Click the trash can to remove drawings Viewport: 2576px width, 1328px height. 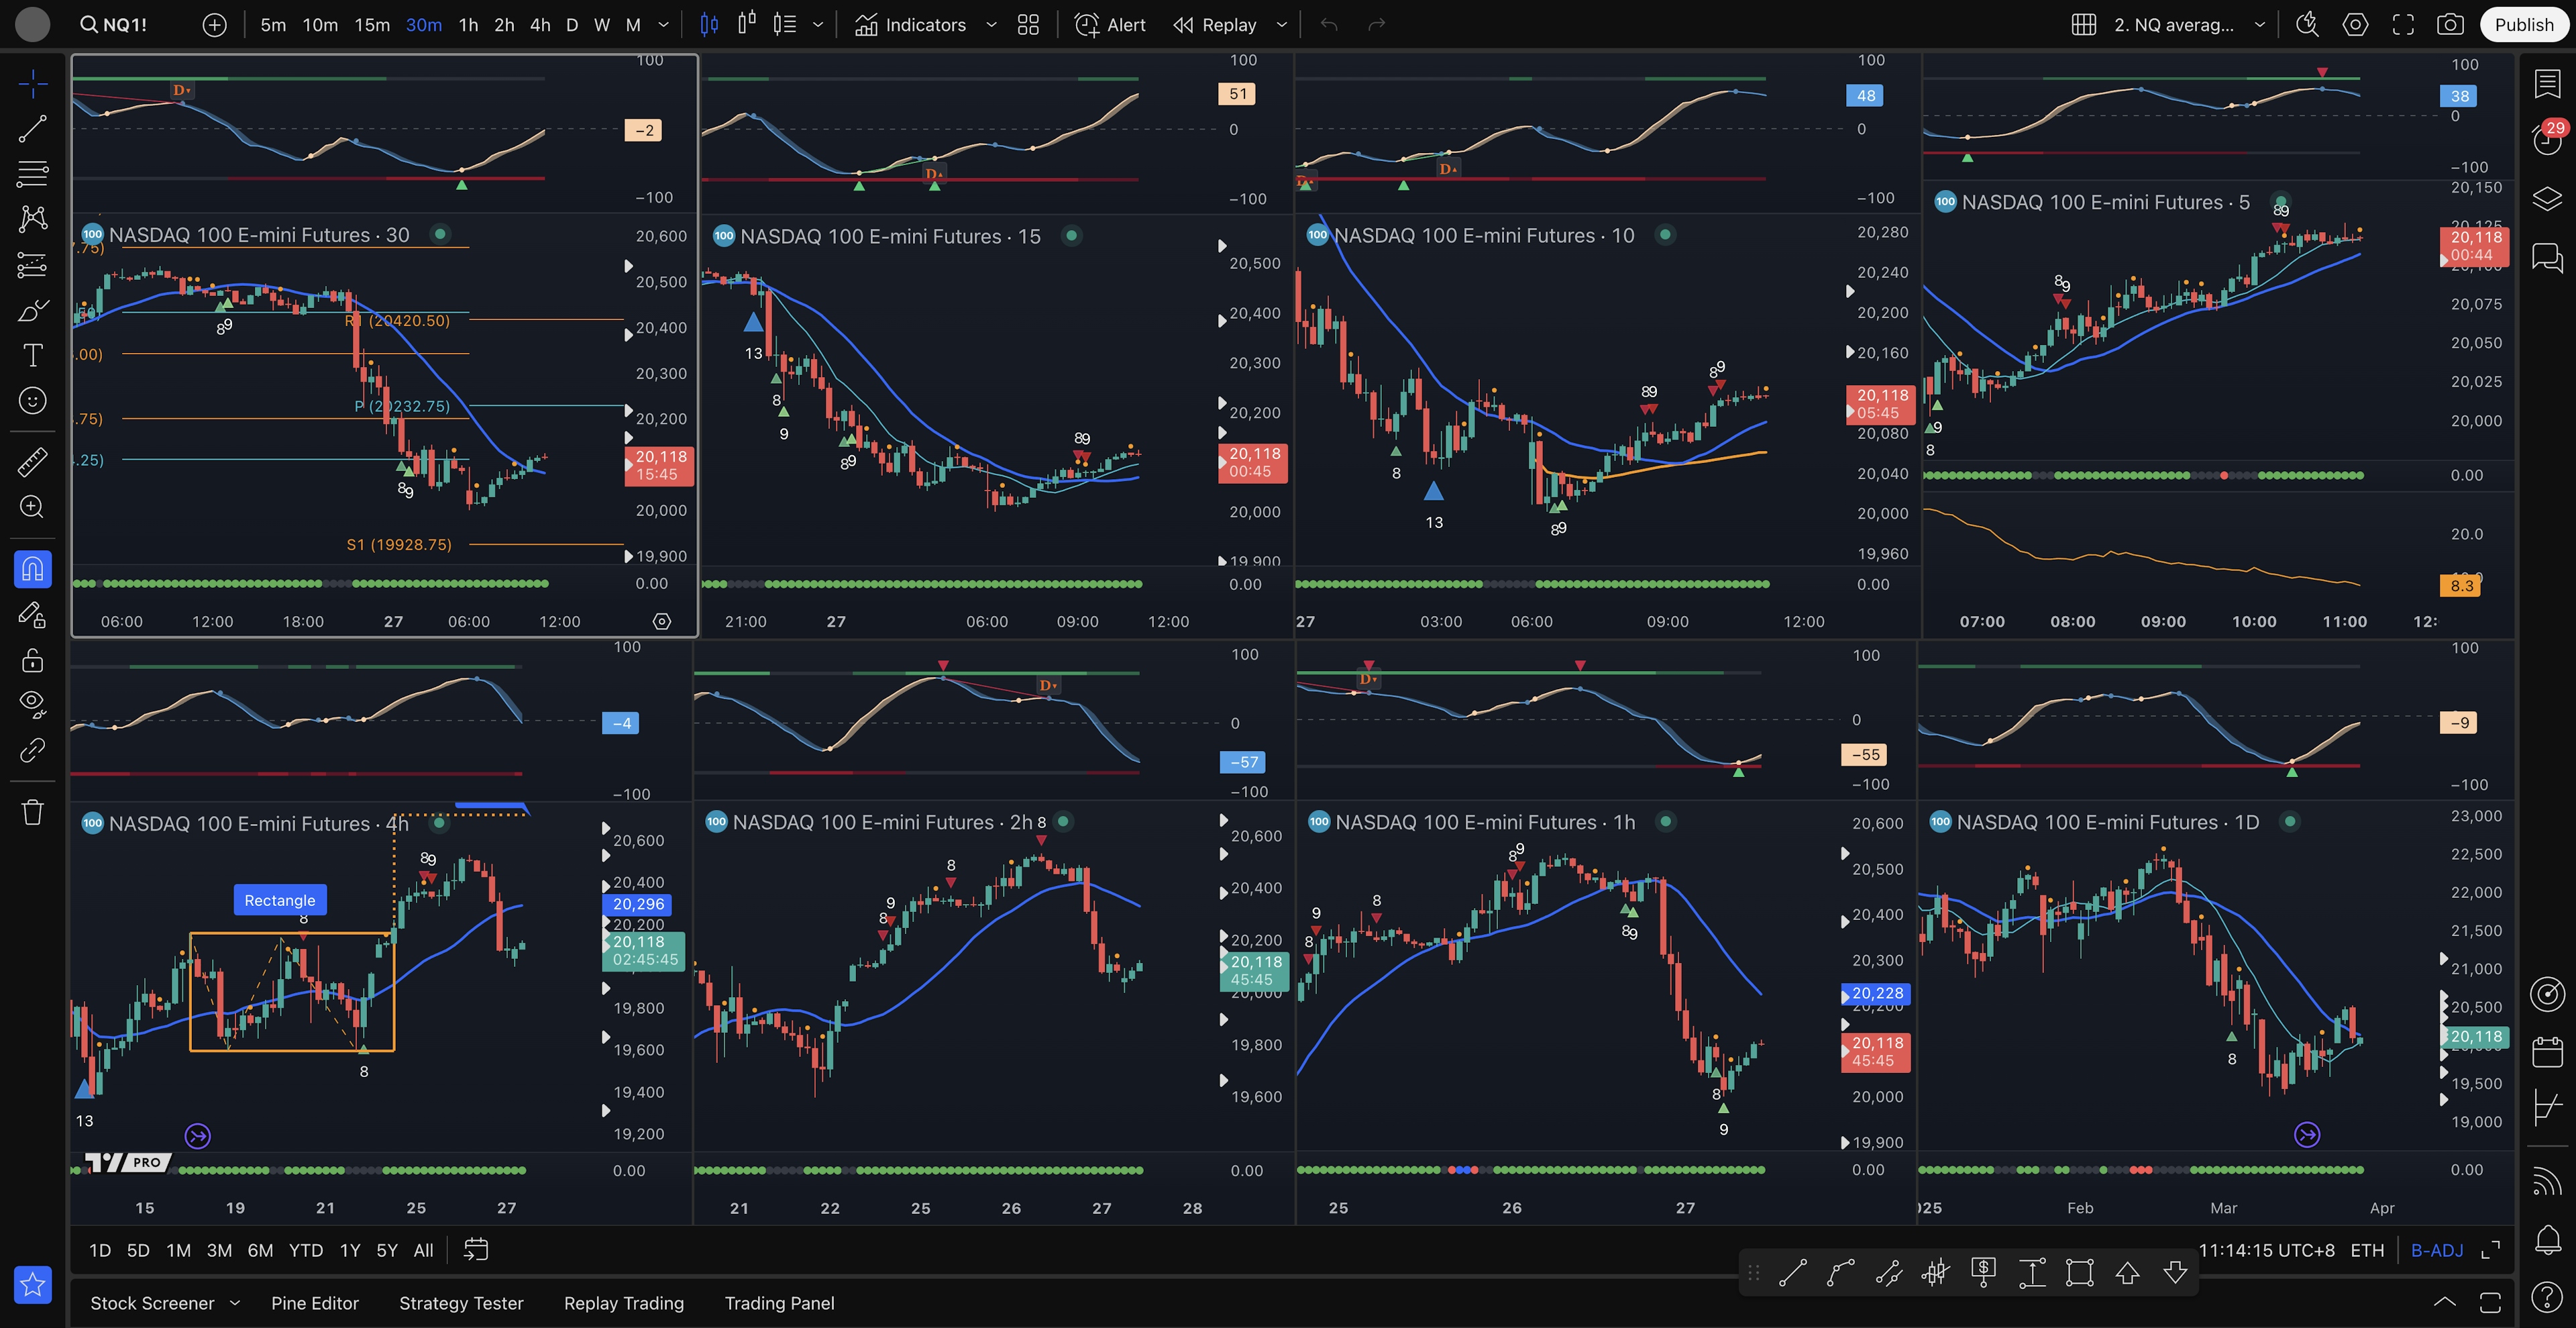pyautogui.click(x=32, y=811)
